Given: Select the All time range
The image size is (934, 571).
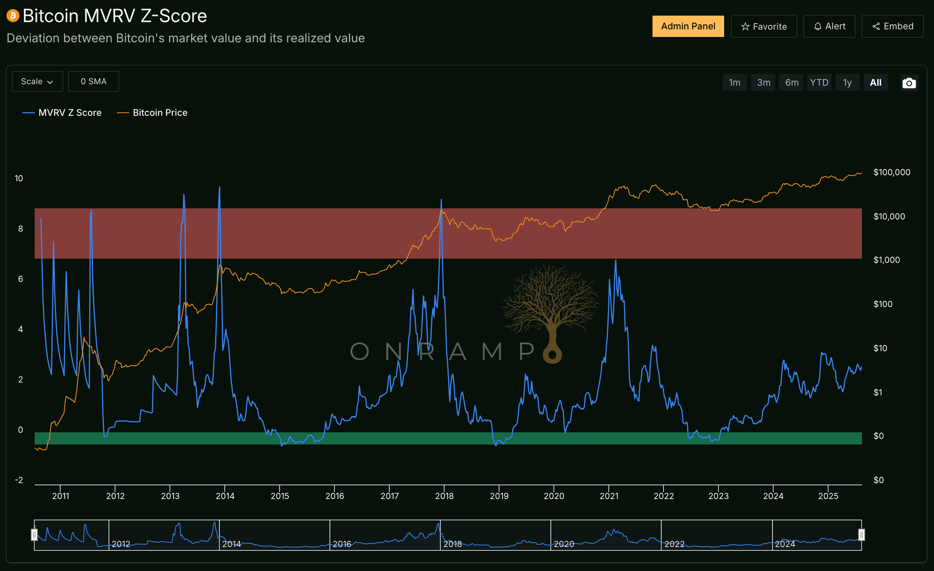Looking at the screenshot, I should tap(875, 83).
